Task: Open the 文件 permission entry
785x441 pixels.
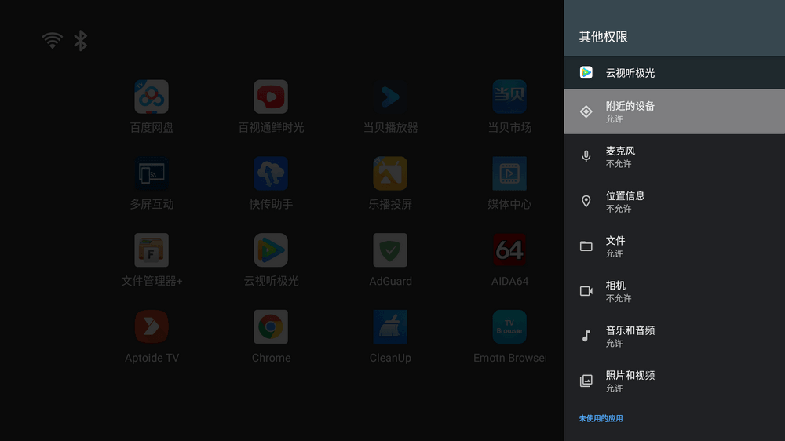Action: (x=674, y=246)
